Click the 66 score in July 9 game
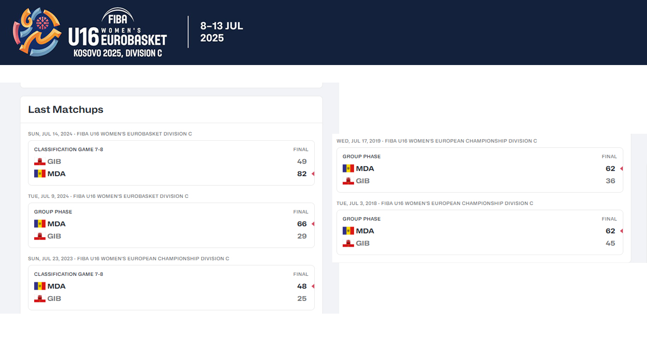This screenshot has width=647, height=357. (x=302, y=224)
